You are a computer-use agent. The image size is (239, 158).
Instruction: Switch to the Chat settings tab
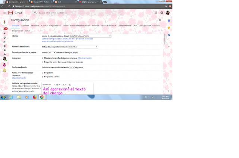pyautogui.click(x=135, y=26)
